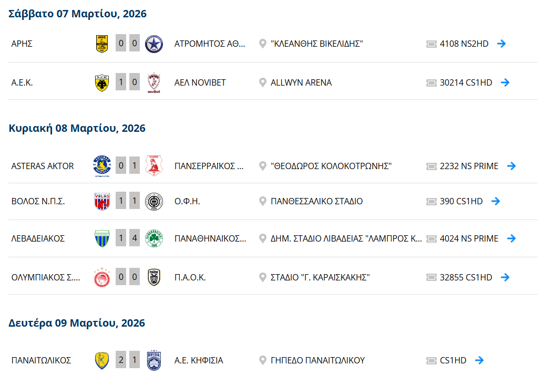Click the ΑΡΗΣ team crest
The width and height of the screenshot is (543, 376).
pos(102,44)
